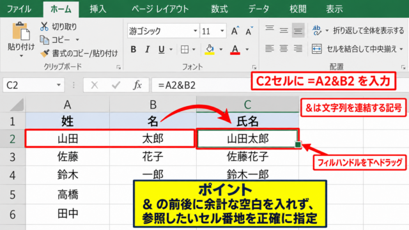Viewport: 409px width, 230px height.
Task: Switch to the ホーム tab
Action: click(61, 9)
